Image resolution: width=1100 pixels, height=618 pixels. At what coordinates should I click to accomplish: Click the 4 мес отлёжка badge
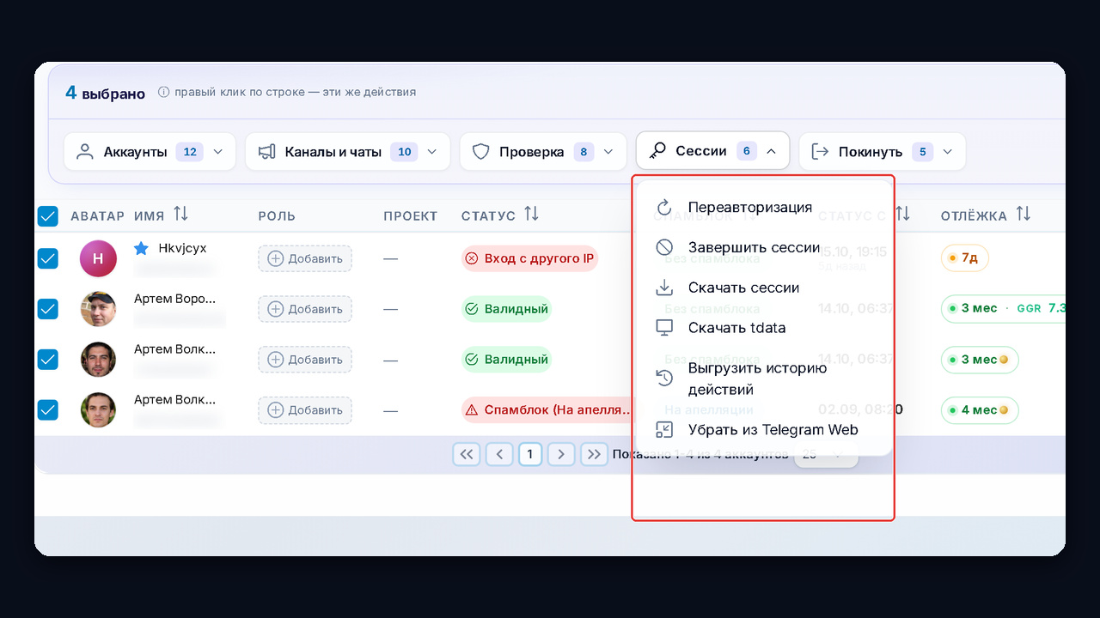click(x=980, y=410)
